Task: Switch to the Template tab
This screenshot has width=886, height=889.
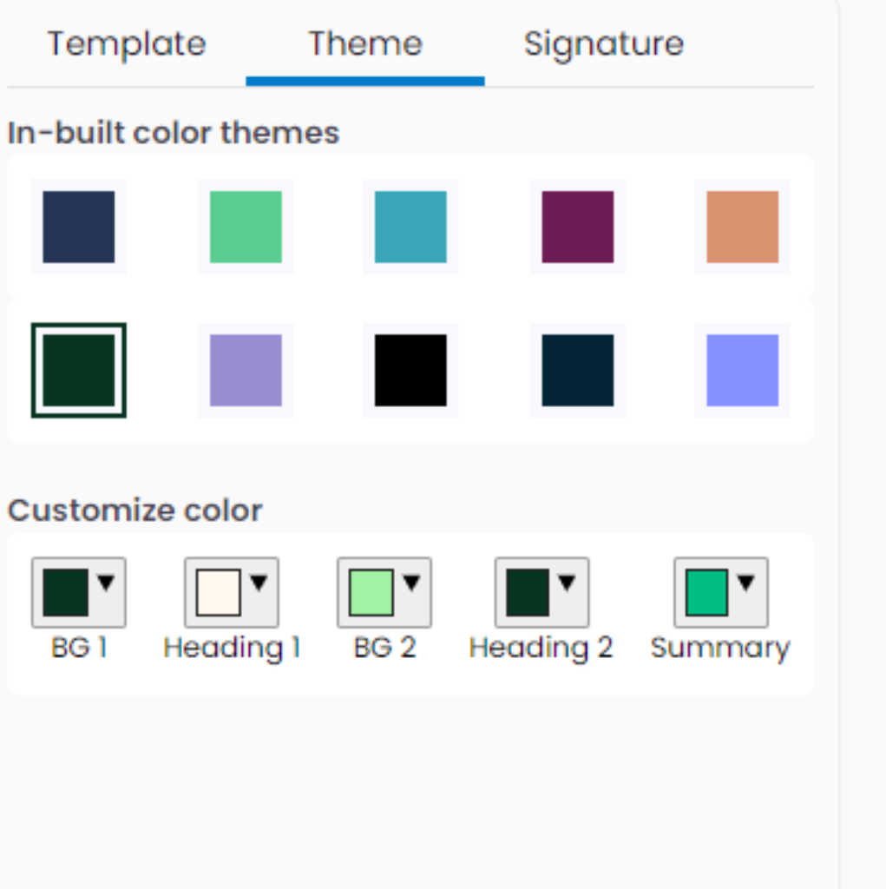Action: [126, 43]
